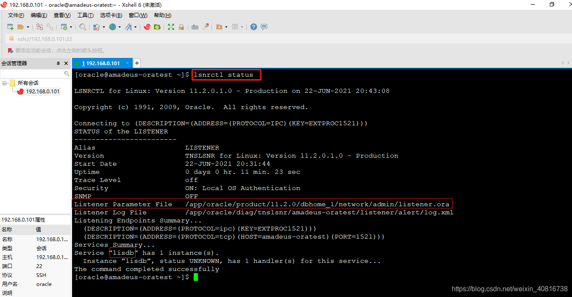Open the 编辑(E) menu

click(x=39, y=15)
